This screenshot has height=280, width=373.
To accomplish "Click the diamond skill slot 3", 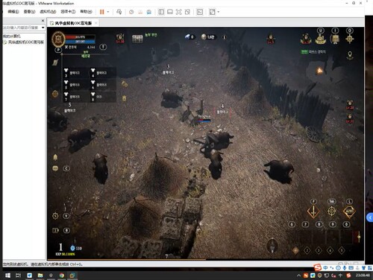I will [x=319, y=250].
